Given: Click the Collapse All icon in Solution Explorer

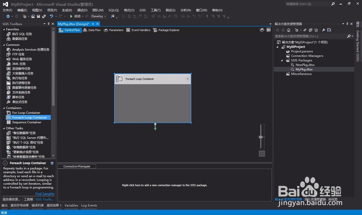Looking at the screenshot, I should coord(311,30).
